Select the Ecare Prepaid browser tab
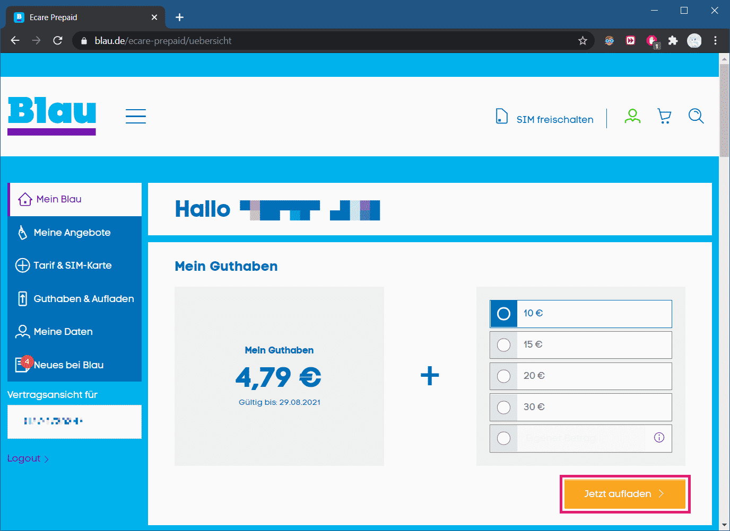The width and height of the screenshot is (730, 531). click(85, 17)
